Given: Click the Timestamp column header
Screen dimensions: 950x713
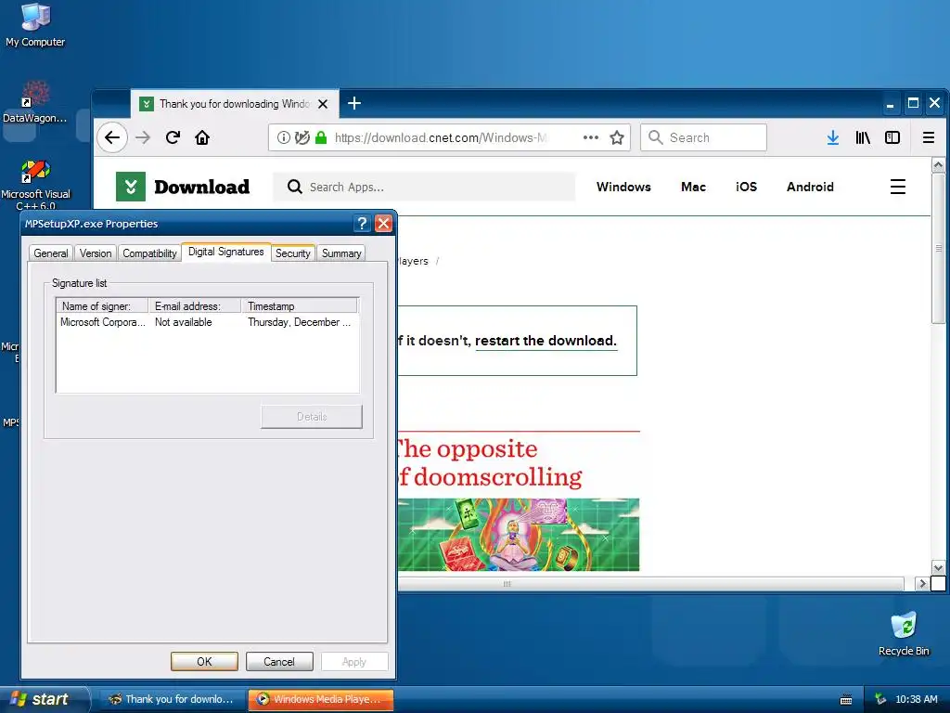Looking at the screenshot, I should 299,305.
